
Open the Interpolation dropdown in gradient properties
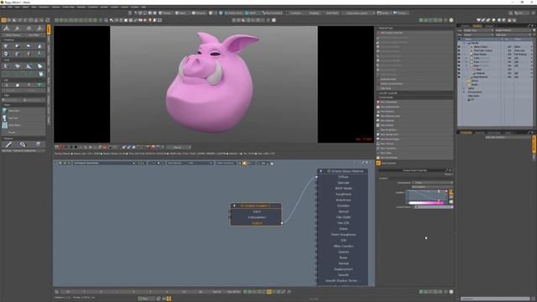pyautogui.click(x=433, y=183)
